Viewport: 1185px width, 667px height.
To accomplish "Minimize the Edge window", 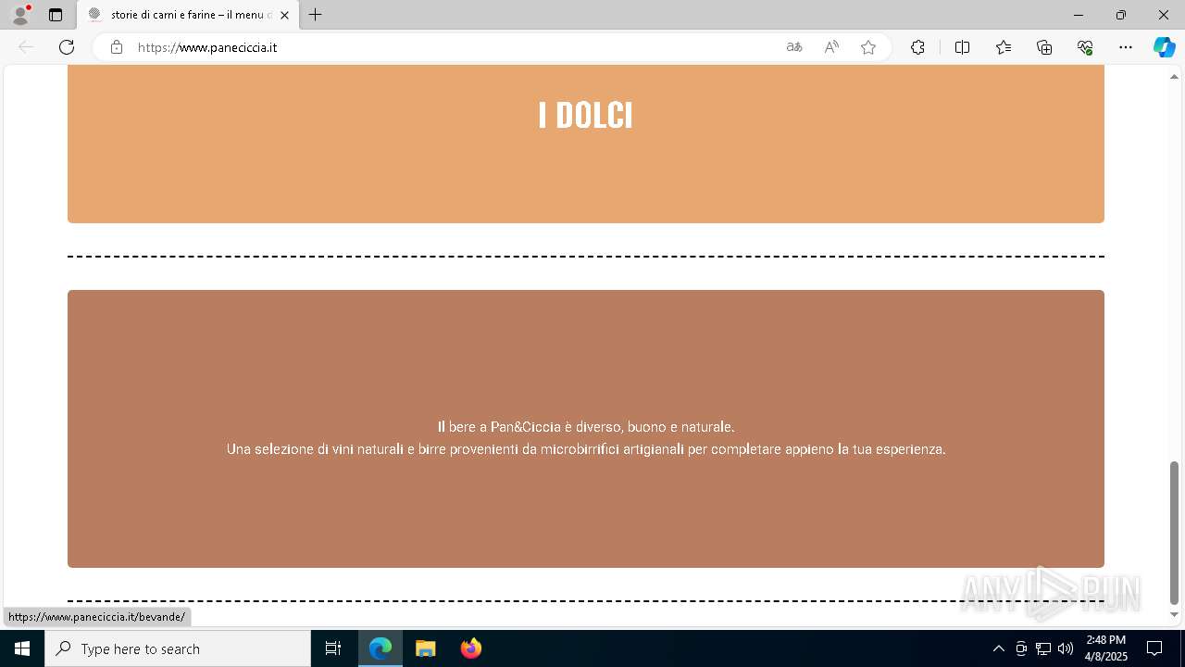I will click(x=1078, y=15).
